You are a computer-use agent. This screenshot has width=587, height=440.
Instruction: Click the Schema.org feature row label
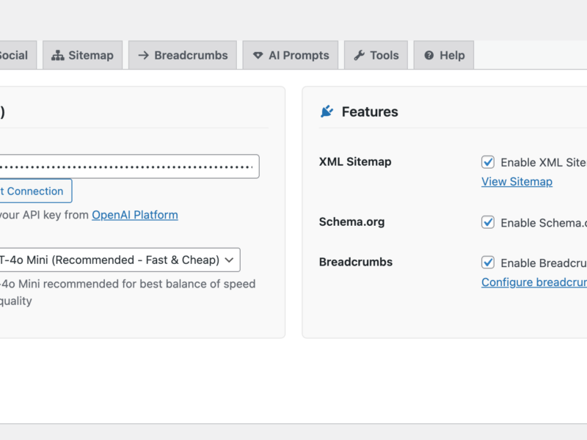pyautogui.click(x=351, y=221)
